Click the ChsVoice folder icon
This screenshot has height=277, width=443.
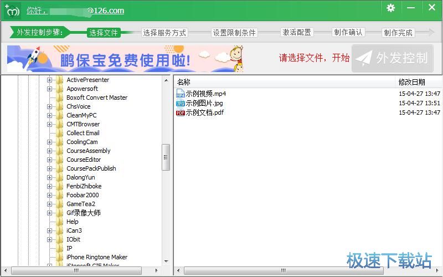[x=59, y=106]
